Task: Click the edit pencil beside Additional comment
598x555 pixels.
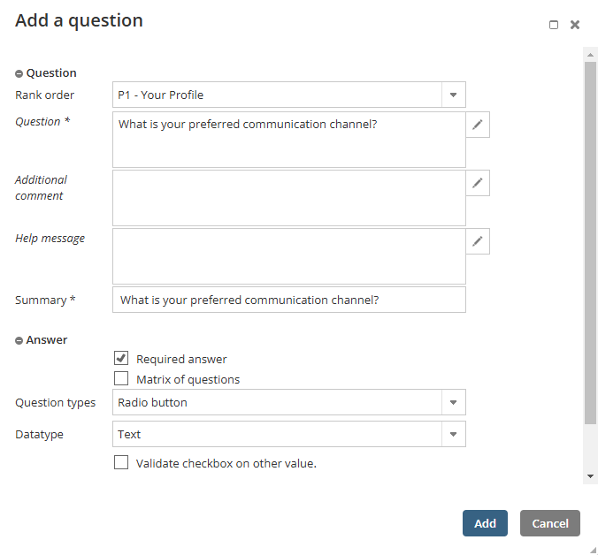Action: click(x=478, y=183)
